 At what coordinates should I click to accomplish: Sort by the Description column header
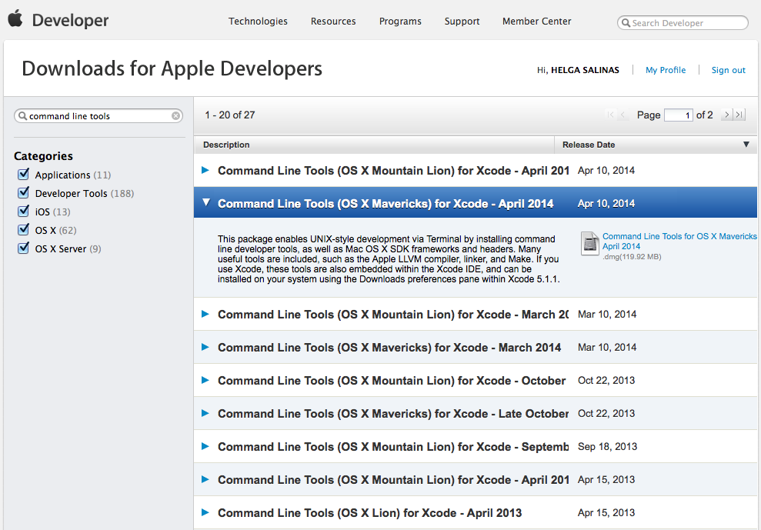tap(374, 145)
